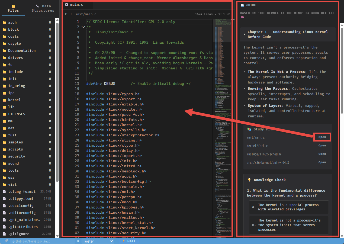Open init/main.c from Study Files

(322, 137)
